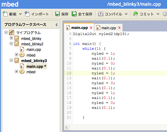Click code line 'while(1) {'
The image size is (167, 132).
coord(94,49)
